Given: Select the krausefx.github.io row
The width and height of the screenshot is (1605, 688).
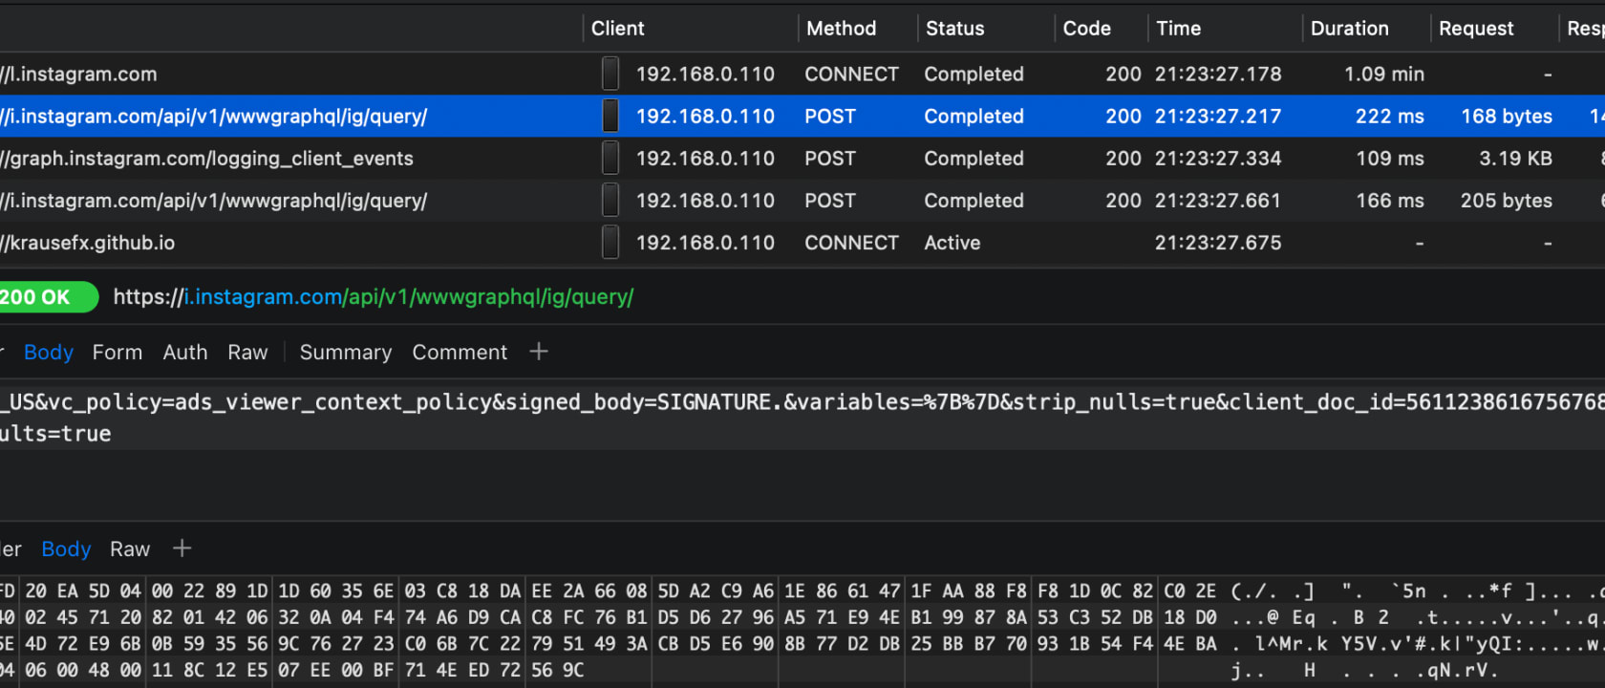Looking at the screenshot, I should click(x=802, y=242).
